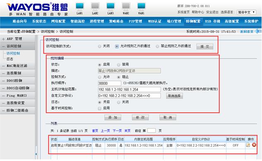The height and width of the screenshot is (161, 262).
Task: Click the page number box after 前往 第
Action: [151, 131]
